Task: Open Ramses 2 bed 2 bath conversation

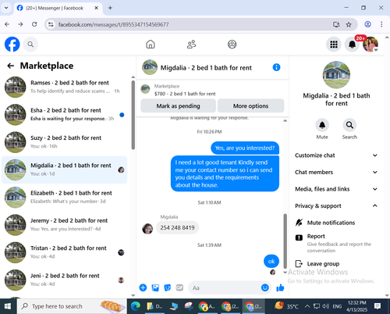Action: point(65,87)
